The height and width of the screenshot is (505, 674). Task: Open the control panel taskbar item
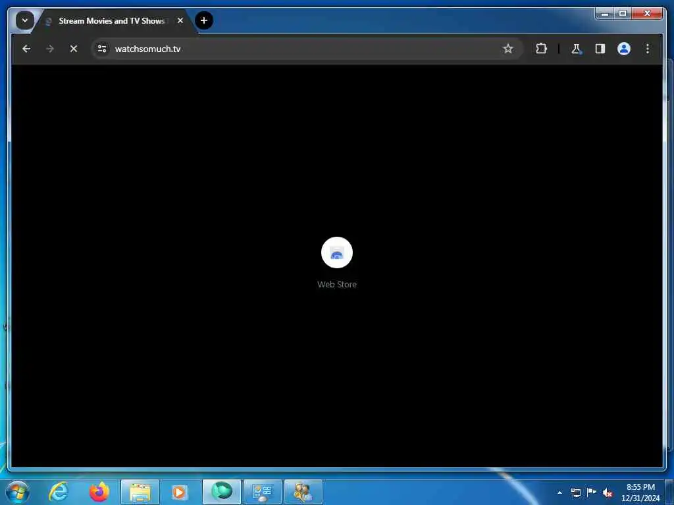[262, 492]
